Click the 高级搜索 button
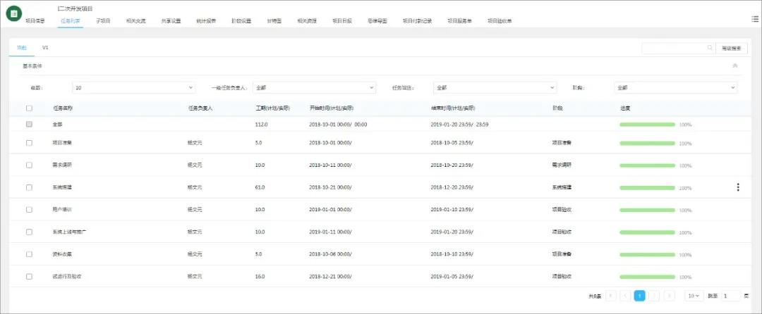 (x=732, y=48)
